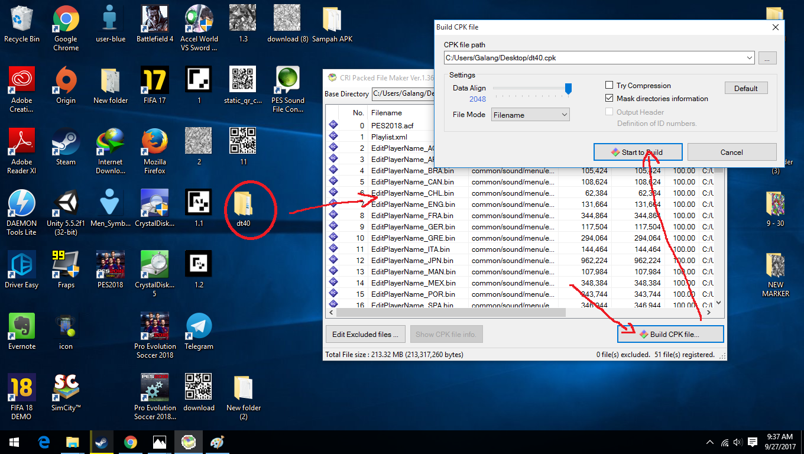Uncheck Mask directories information
Viewport: 804px width, 454px height.
(657, 99)
